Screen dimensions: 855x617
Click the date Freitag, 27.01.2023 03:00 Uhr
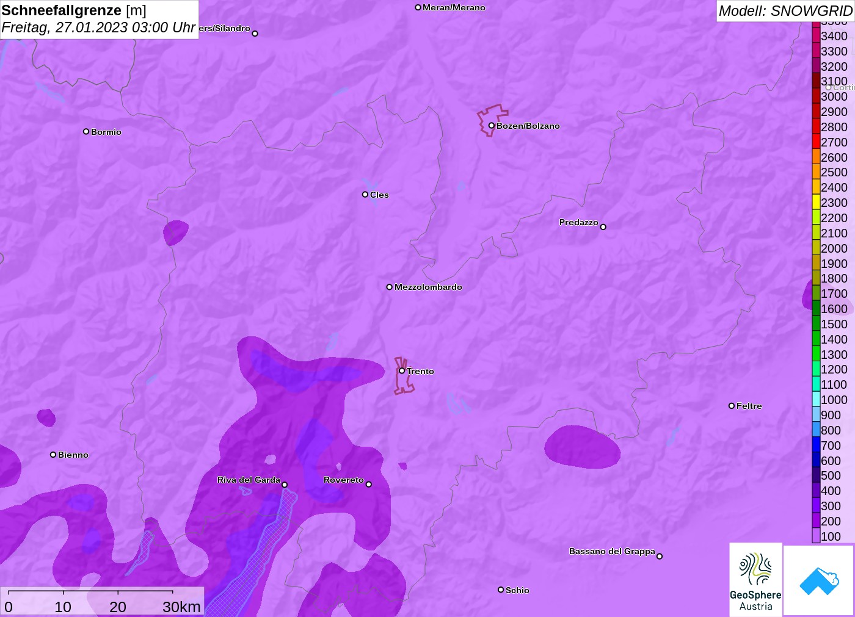pyautogui.click(x=98, y=27)
